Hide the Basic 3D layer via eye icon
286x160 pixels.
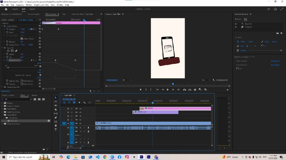[x=236, y=24]
